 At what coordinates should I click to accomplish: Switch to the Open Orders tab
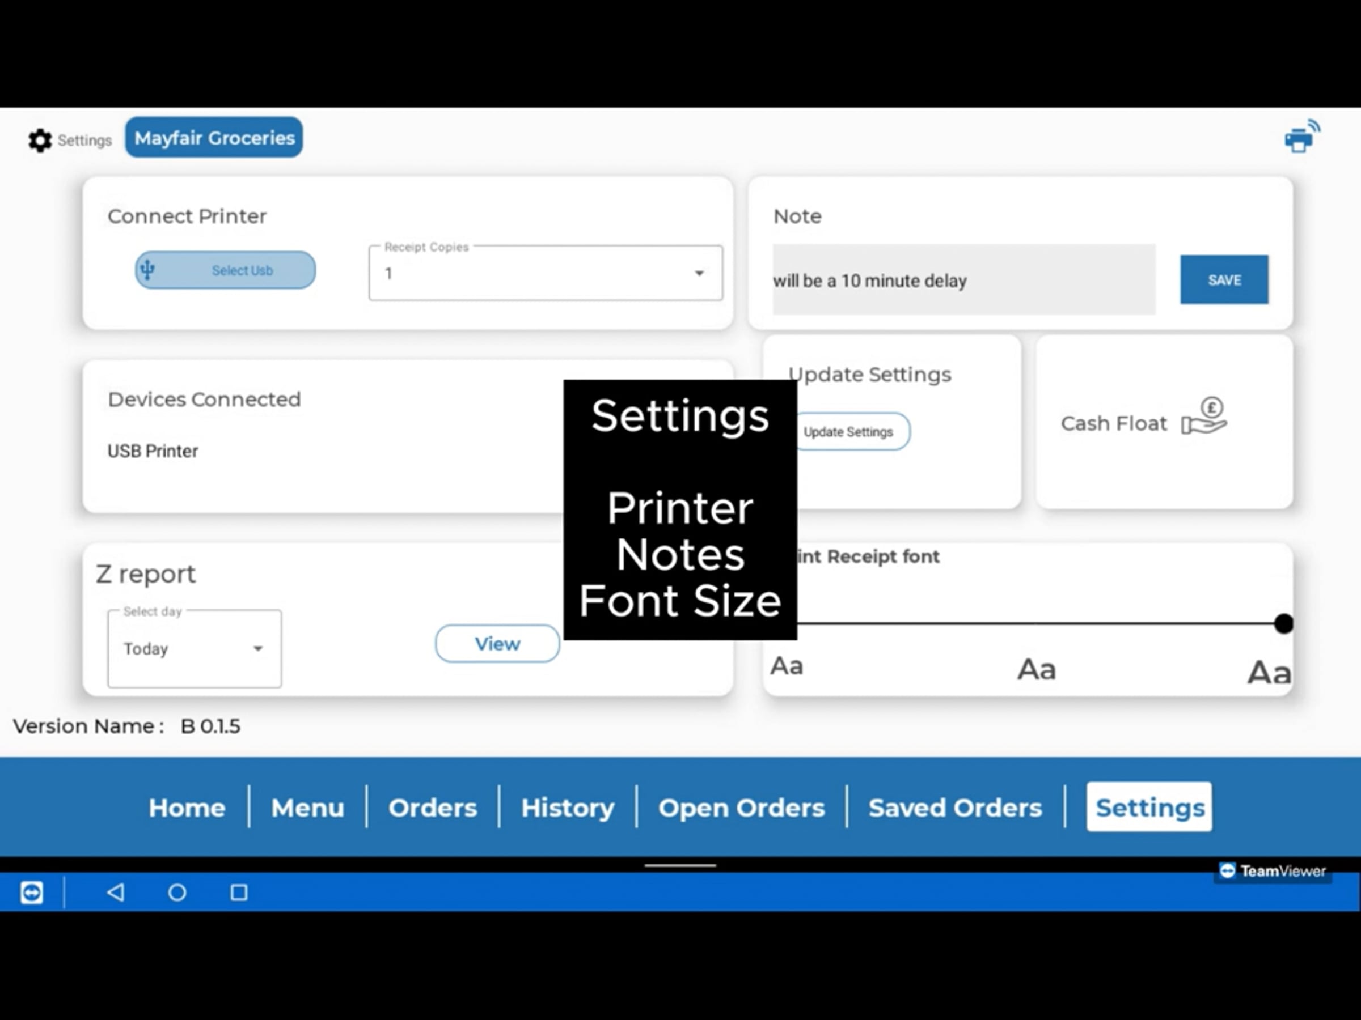click(x=741, y=807)
